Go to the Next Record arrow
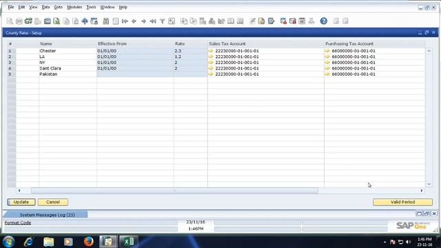The image size is (441, 248). tap(143, 21)
